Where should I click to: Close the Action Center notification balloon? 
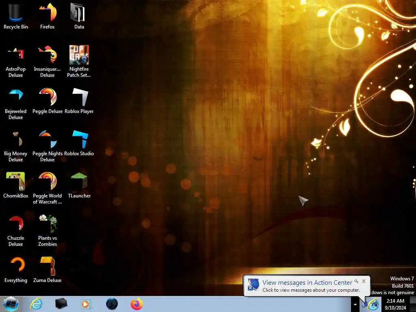[364, 281]
